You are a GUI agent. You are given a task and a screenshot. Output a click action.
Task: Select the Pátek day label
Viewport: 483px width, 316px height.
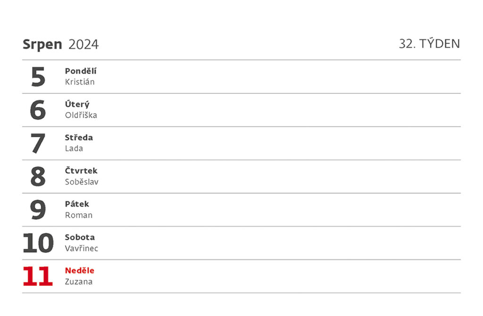(x=77, y=204)
